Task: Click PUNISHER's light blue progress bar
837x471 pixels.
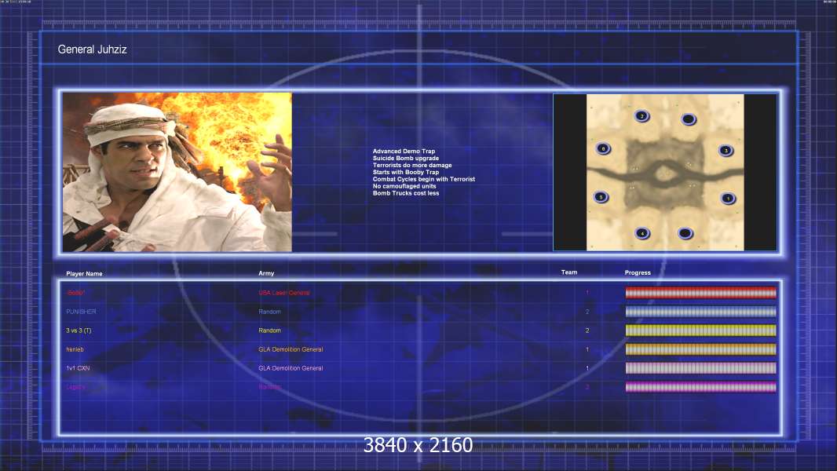Action: click(701, 312)
